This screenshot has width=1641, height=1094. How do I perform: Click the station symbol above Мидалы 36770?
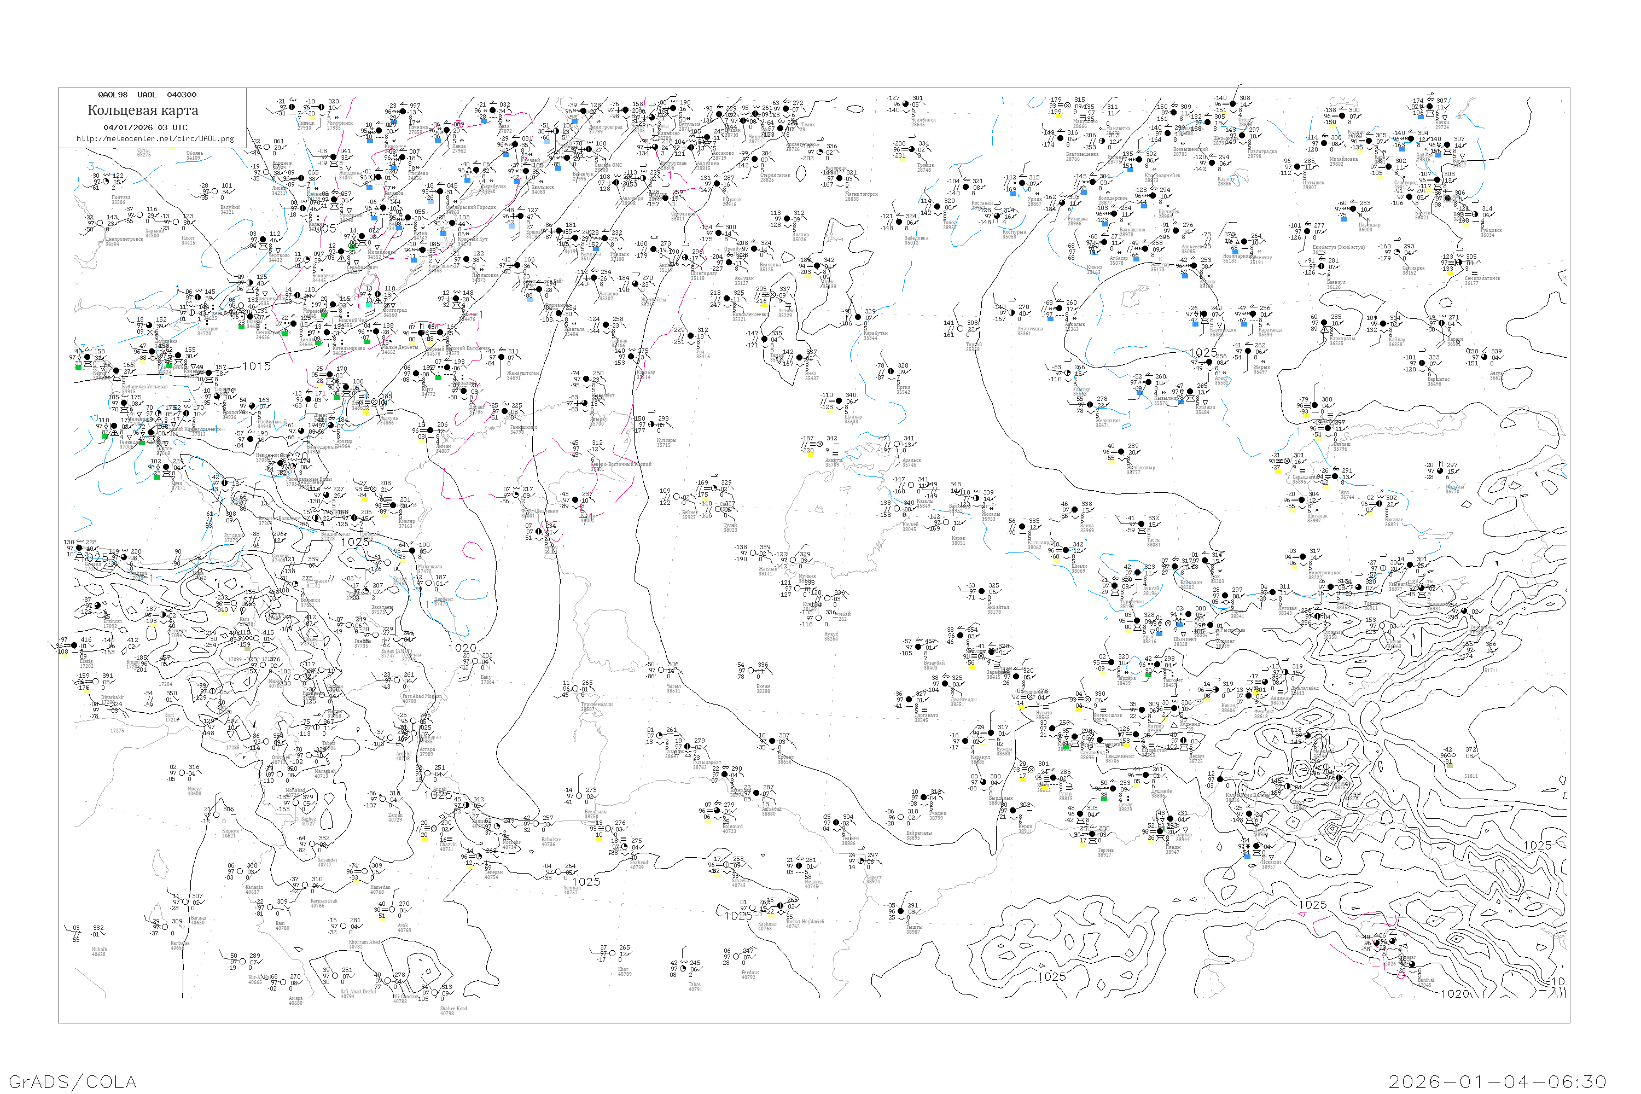tap(1440, 470)
